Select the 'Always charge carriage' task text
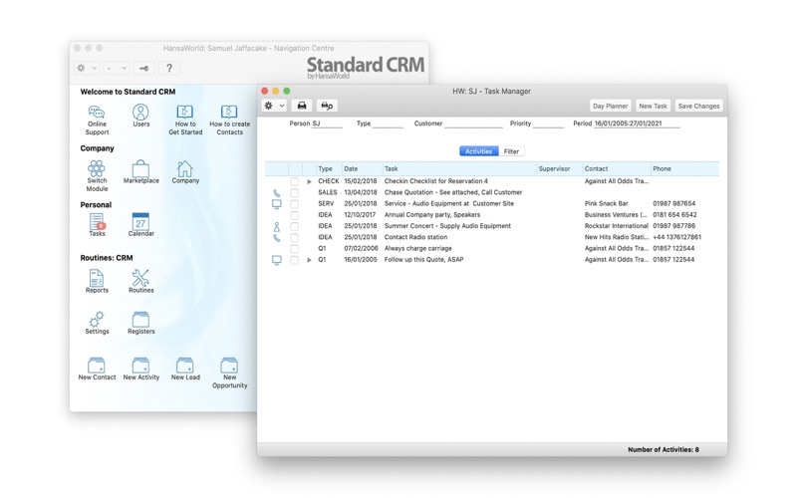 pos(417,248)
